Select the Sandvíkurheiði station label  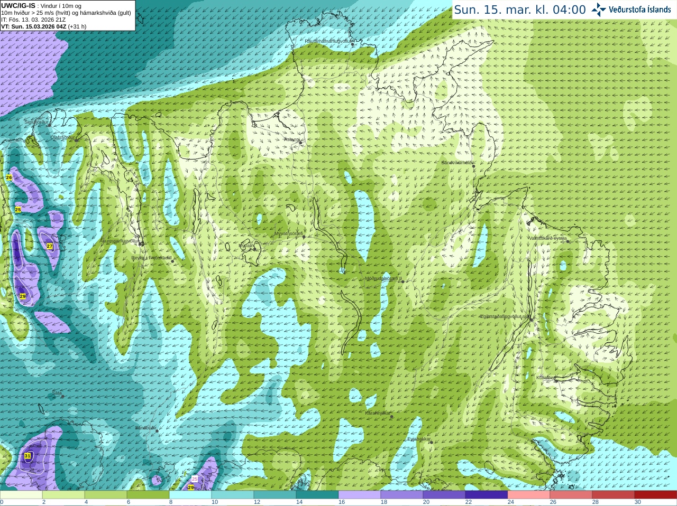click(458, 163)
